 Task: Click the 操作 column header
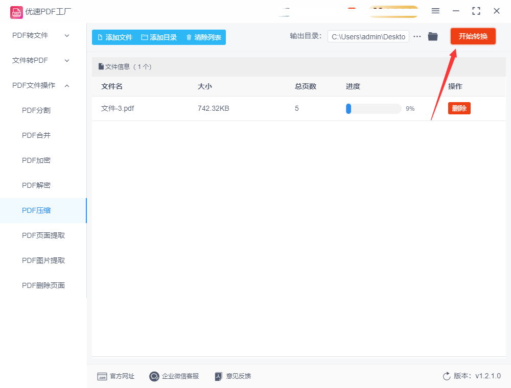455,87
